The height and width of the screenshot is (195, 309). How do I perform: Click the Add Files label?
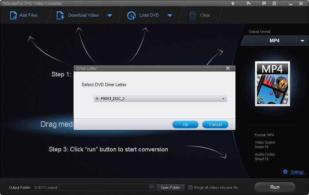[28, 15]
